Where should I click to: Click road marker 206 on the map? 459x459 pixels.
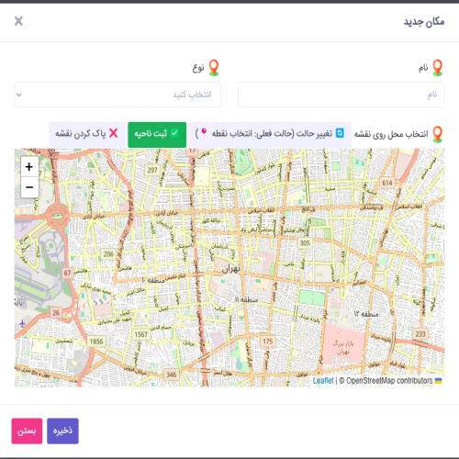click(108, 254)
